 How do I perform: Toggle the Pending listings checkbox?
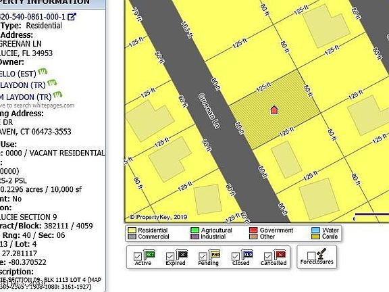(203, 256)
